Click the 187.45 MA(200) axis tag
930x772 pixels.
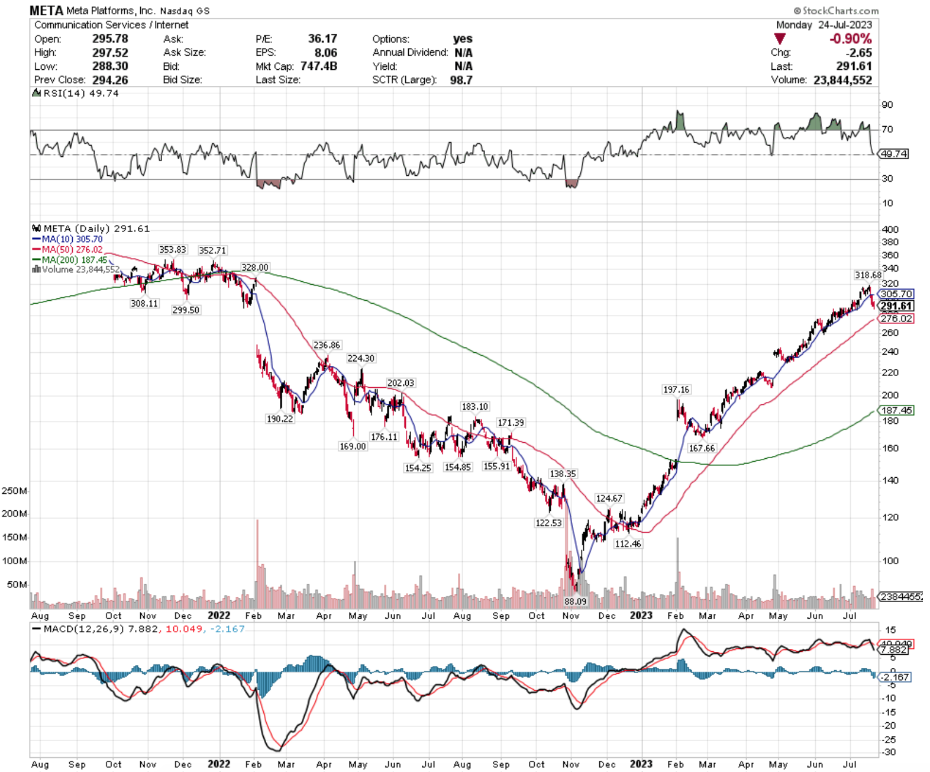896,410
